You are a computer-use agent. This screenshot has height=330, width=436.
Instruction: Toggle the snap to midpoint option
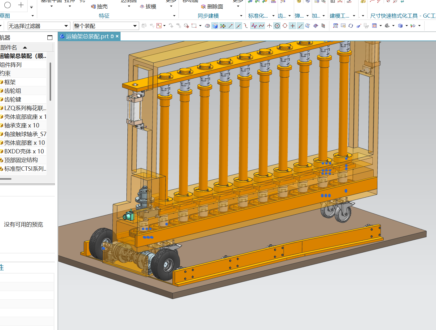pos(238,26)
